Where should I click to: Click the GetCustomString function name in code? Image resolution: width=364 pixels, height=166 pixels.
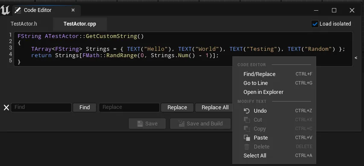click(x=112, y=36)
